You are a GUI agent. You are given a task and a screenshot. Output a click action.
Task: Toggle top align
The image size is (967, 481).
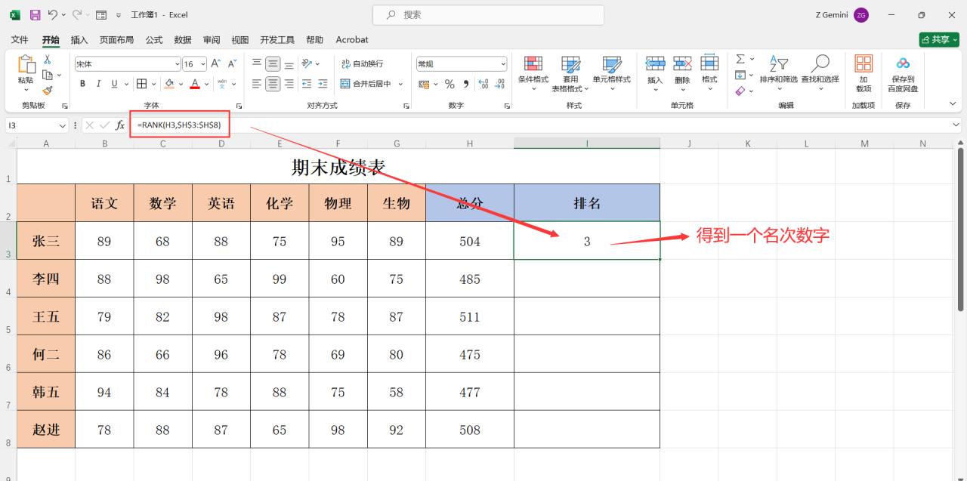[x=257, y=64]
